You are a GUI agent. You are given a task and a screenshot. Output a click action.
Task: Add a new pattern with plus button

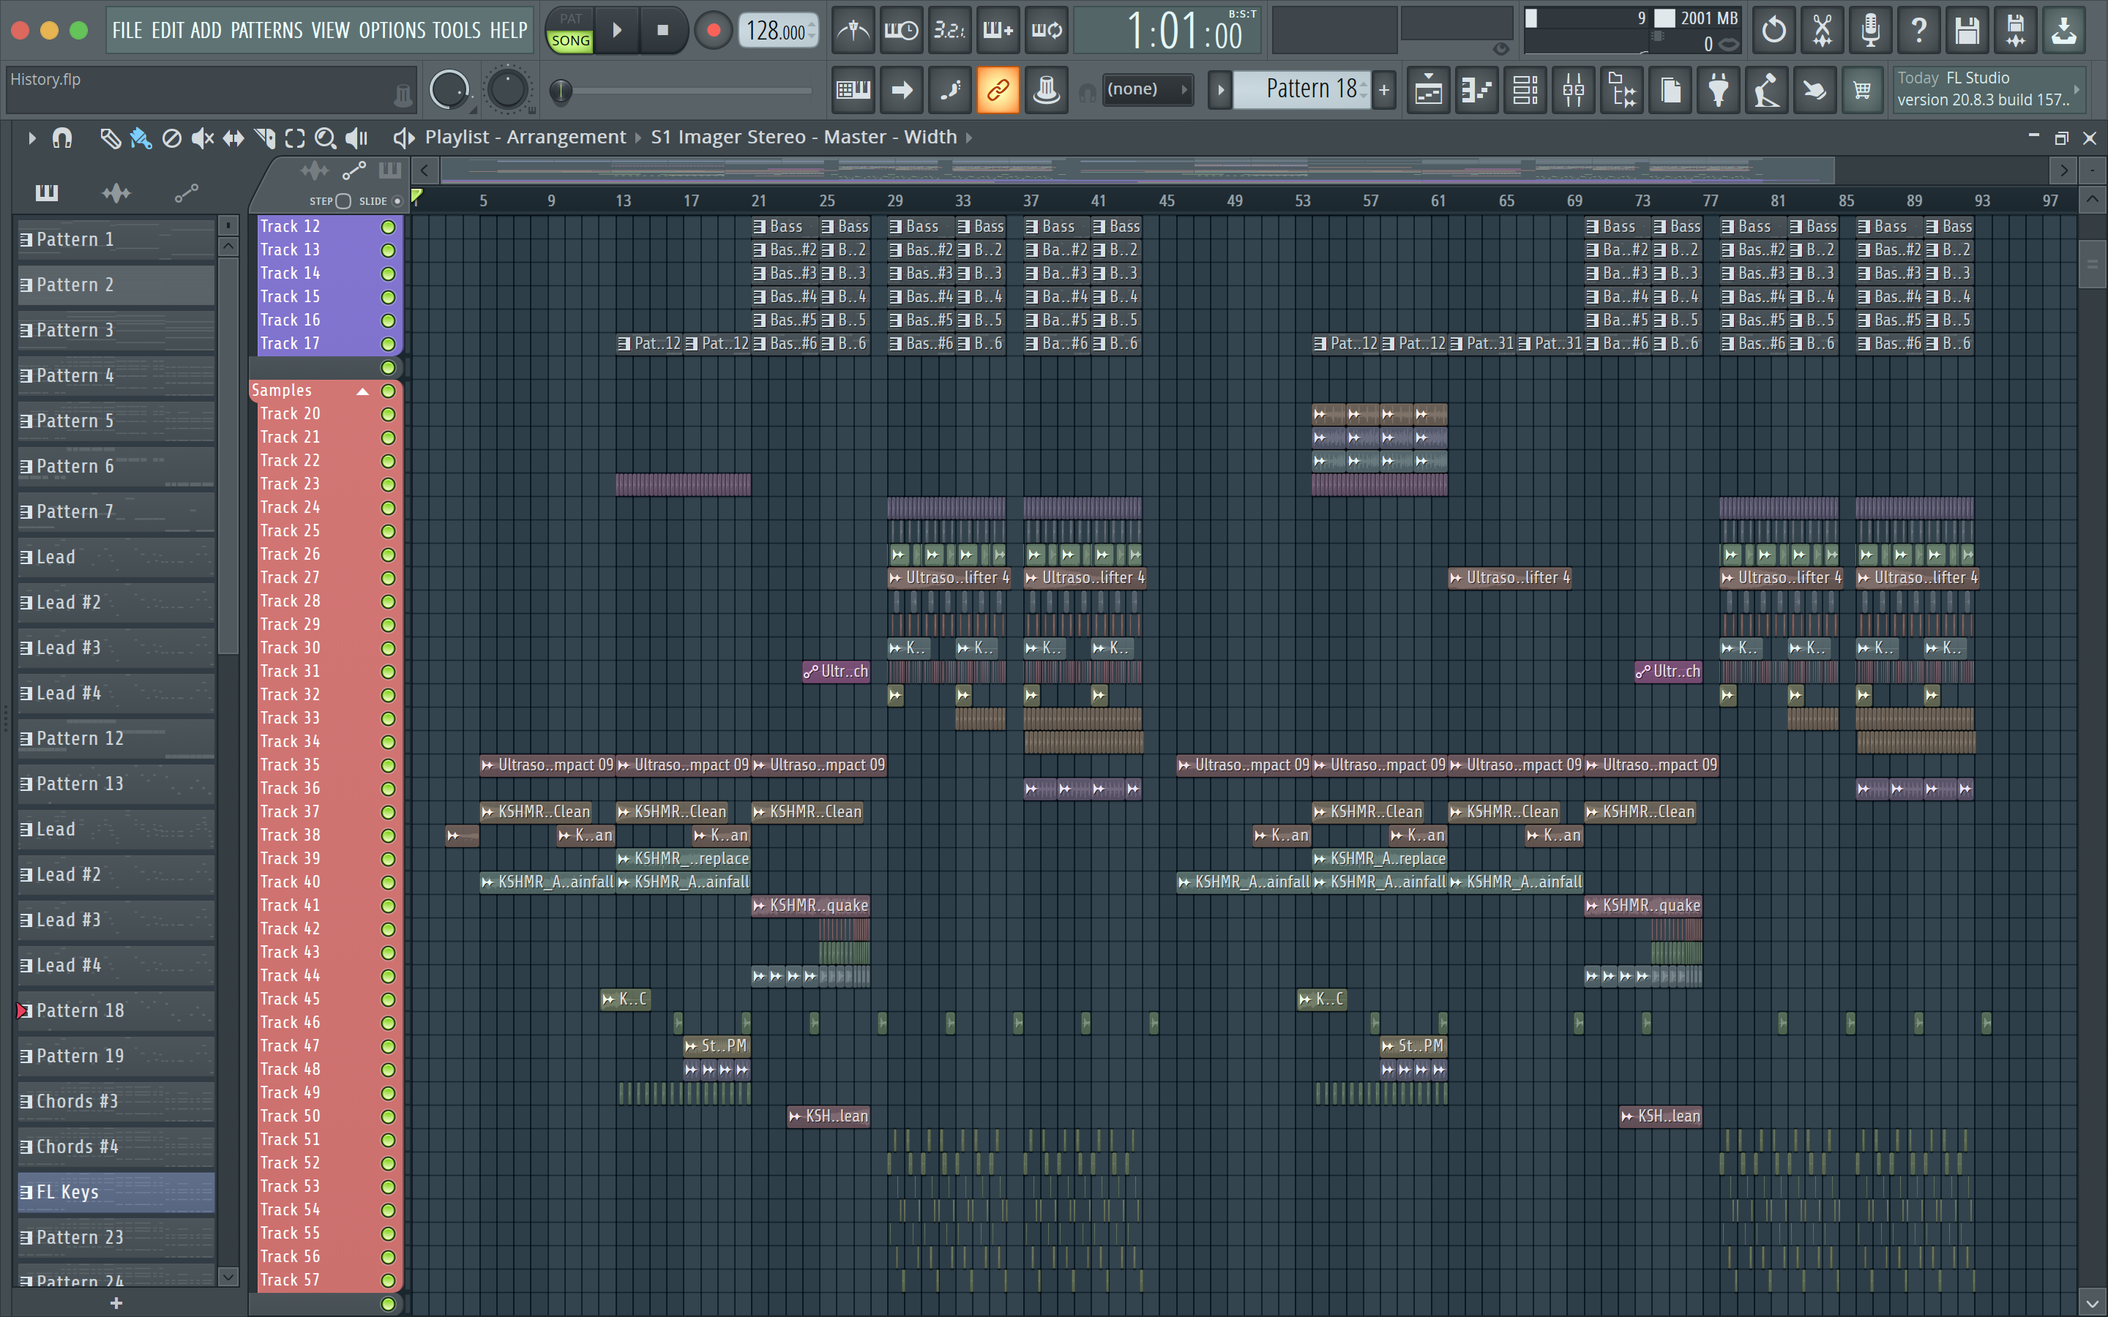tap(1383, 90)
